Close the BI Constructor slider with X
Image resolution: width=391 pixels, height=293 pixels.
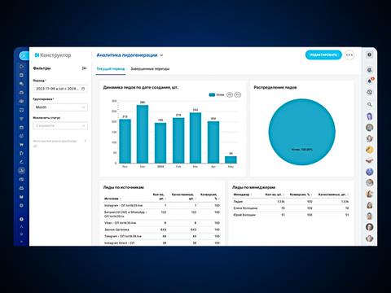pos(24,56)
